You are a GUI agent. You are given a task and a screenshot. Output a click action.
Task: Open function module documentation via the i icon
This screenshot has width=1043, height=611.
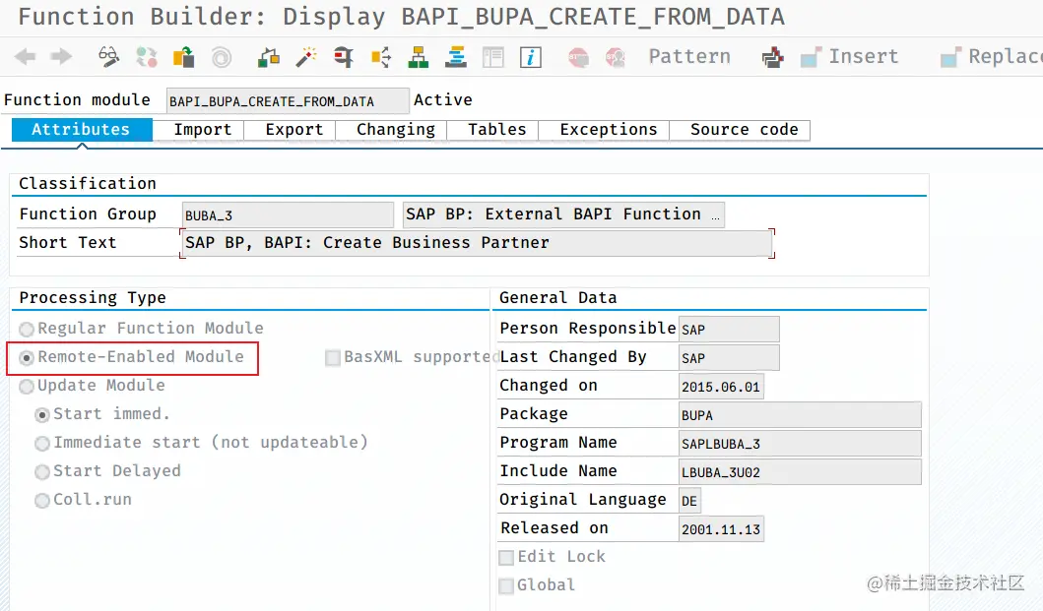[530, 56]
